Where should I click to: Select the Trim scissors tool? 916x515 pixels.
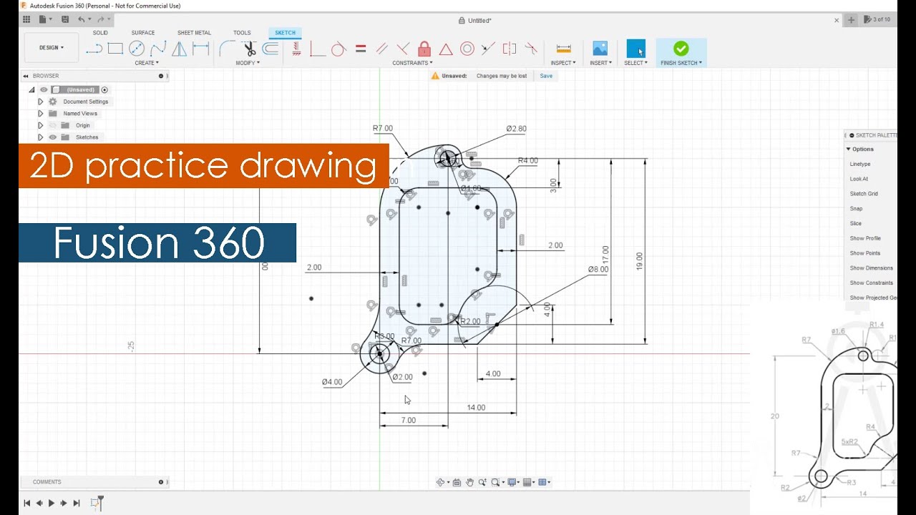tap(249, 49)
